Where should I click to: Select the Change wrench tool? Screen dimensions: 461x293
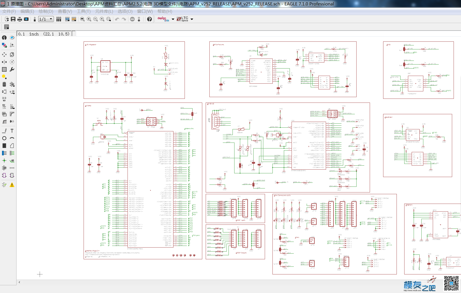(x=12, y=69)
